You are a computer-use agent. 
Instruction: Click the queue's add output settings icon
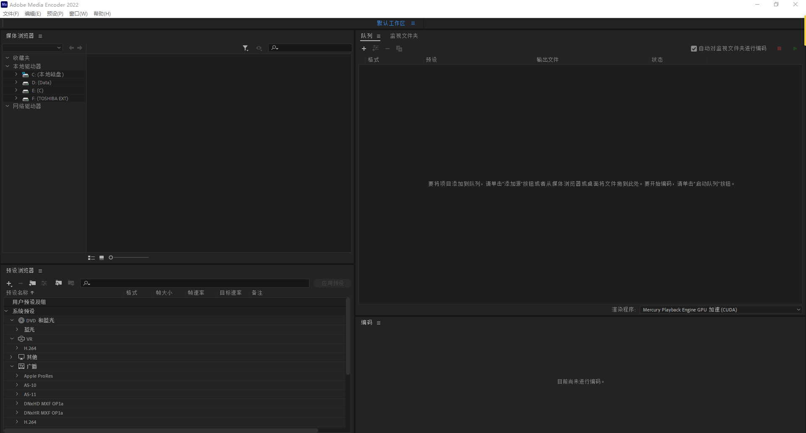point(376,49)
